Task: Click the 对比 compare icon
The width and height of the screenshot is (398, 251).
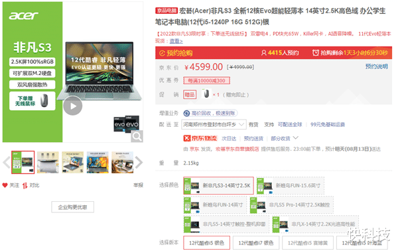Action: 25,185
